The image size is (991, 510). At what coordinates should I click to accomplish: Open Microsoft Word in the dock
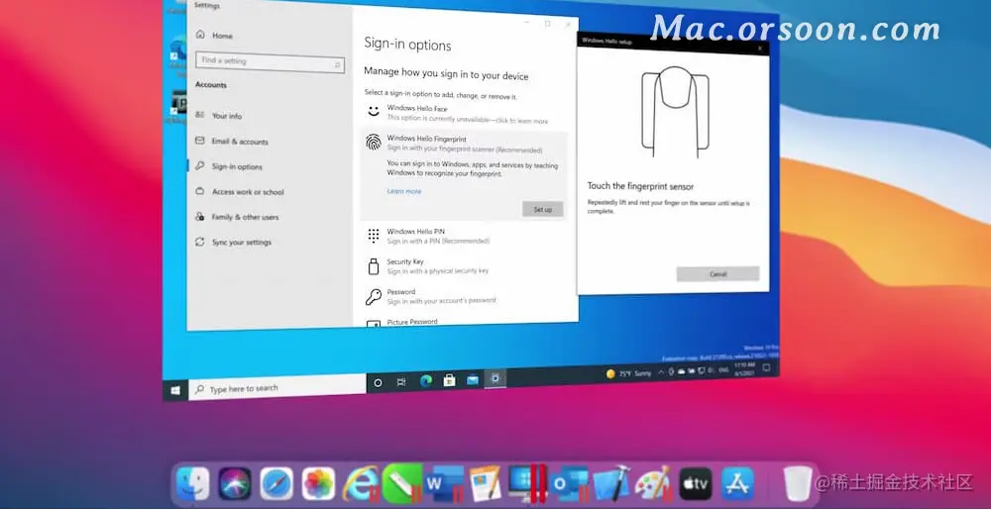pyautogui.click(x=444, y=484)
